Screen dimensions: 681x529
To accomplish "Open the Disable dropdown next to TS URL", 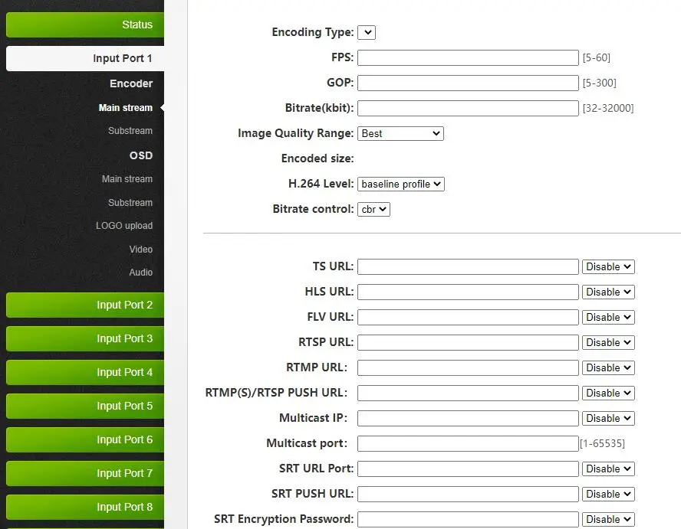I will (608, 266).
